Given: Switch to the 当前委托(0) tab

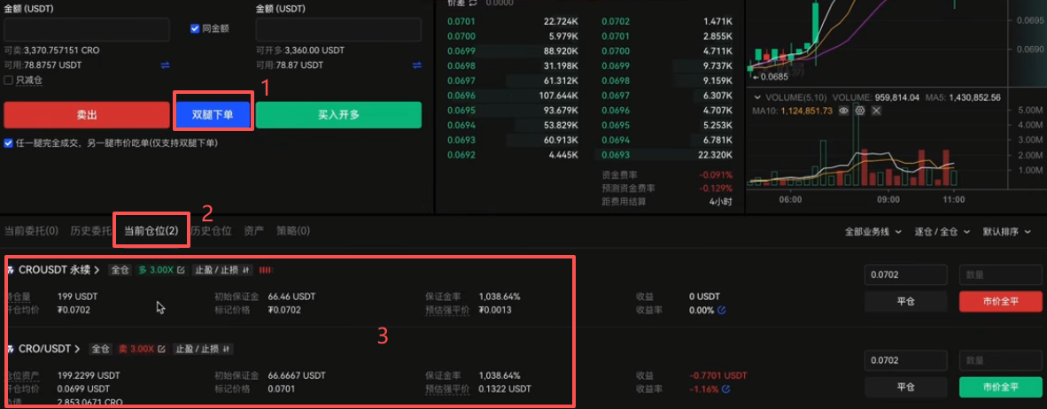Looking at the screenshot, I should [x=31, y=231].
